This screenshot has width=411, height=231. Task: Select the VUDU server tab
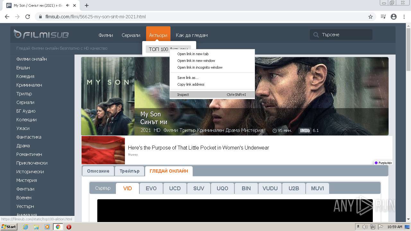click(x=270, y=188)
